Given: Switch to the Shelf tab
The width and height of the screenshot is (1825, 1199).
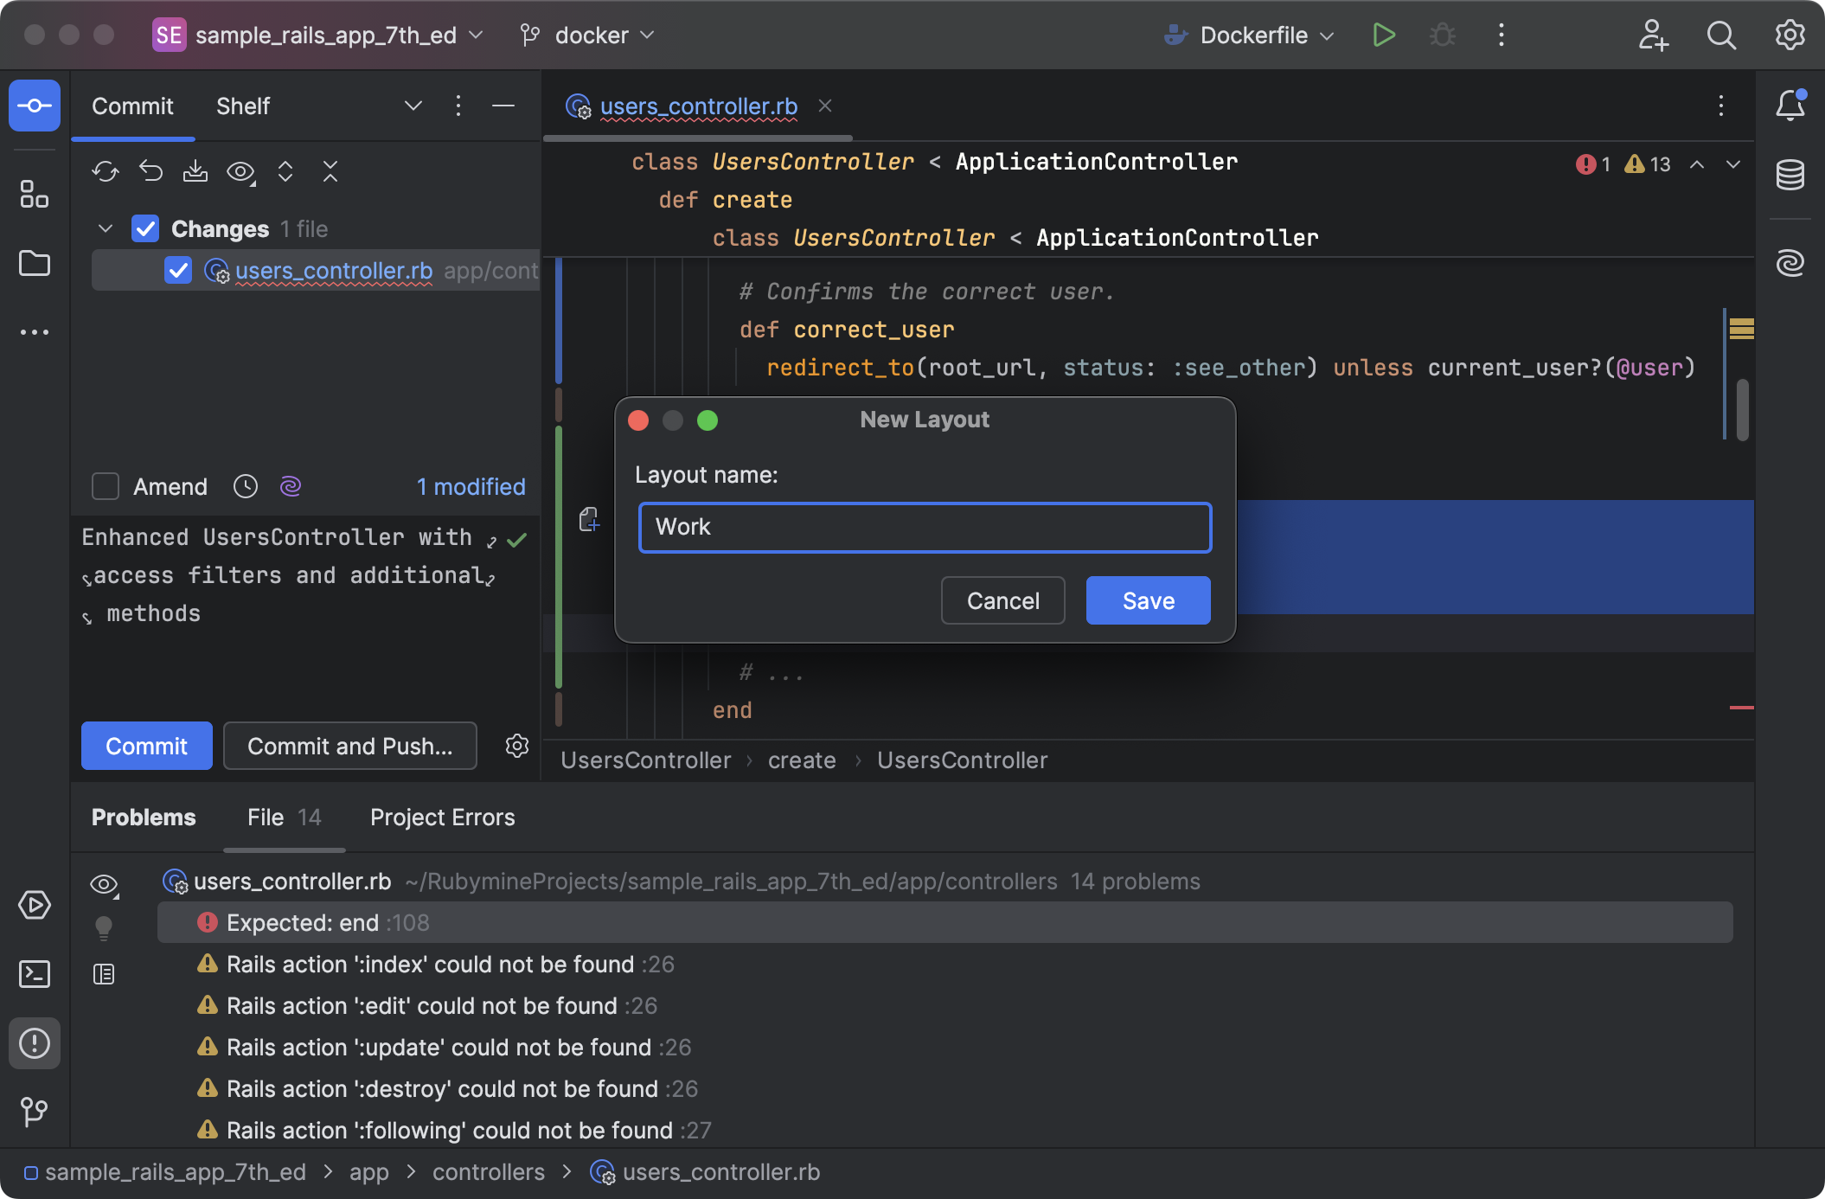Looking at the screenshot, I should point(242,106).
